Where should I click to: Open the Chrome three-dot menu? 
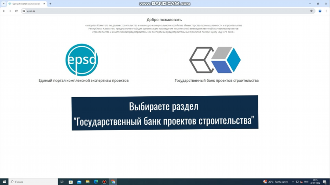point(326,11)
